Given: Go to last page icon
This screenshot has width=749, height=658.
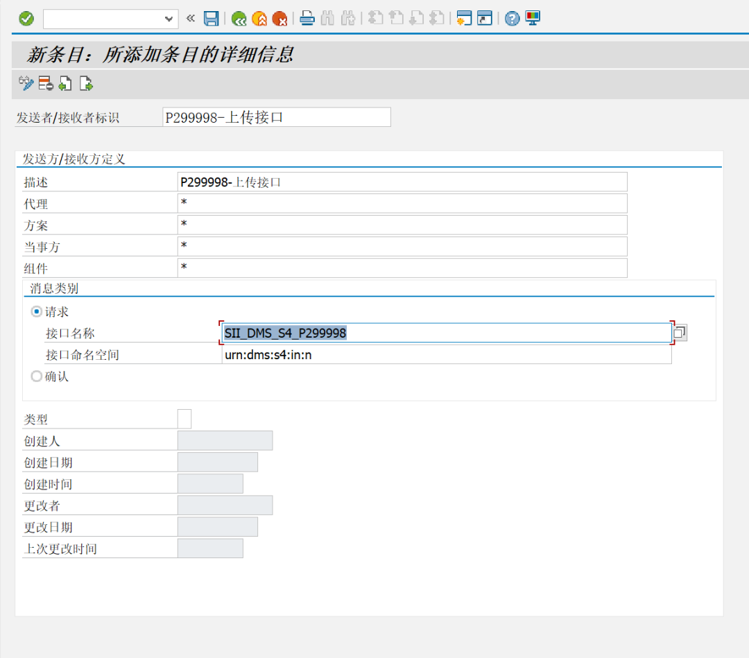Looking at the screenshot, I should (437, 19).
